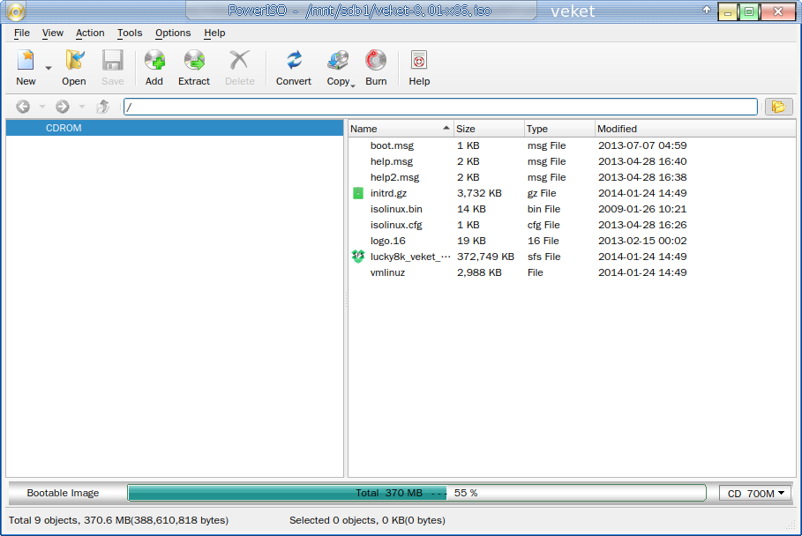The width and height of the screenshot is (802, 536).
Task: Click the Burn toolbar icon
Action: (376, 60)
